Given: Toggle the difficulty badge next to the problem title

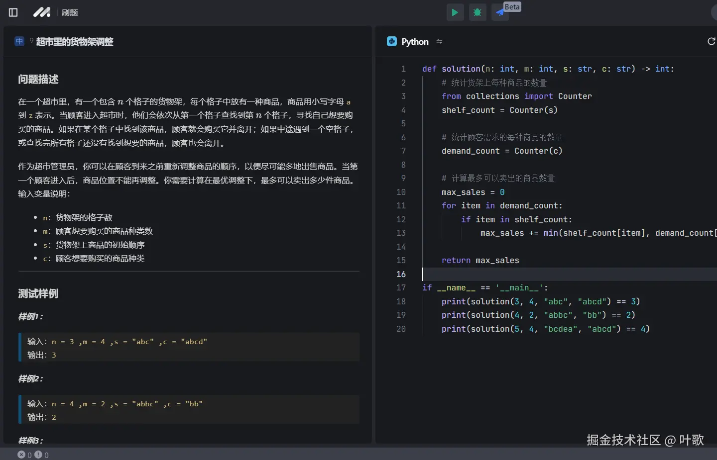Looking at the screenshot, I should point(19,41).
